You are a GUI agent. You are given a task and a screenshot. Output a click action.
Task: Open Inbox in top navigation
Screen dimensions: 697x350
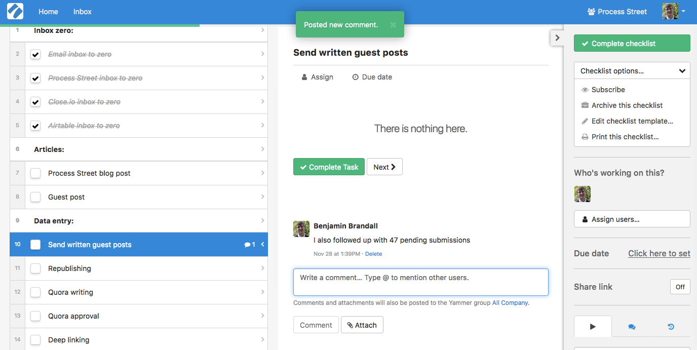point(82,12)
